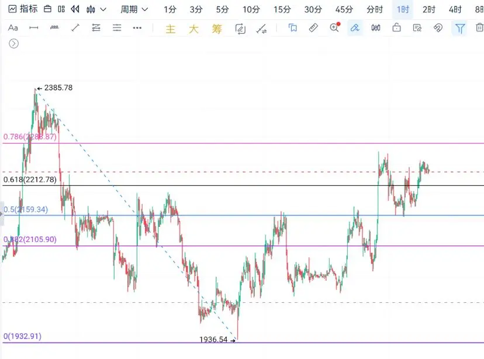Click the candlestick magnet icon
The height and width of the screenshot is (359, 484).
[x=376, y=28]
